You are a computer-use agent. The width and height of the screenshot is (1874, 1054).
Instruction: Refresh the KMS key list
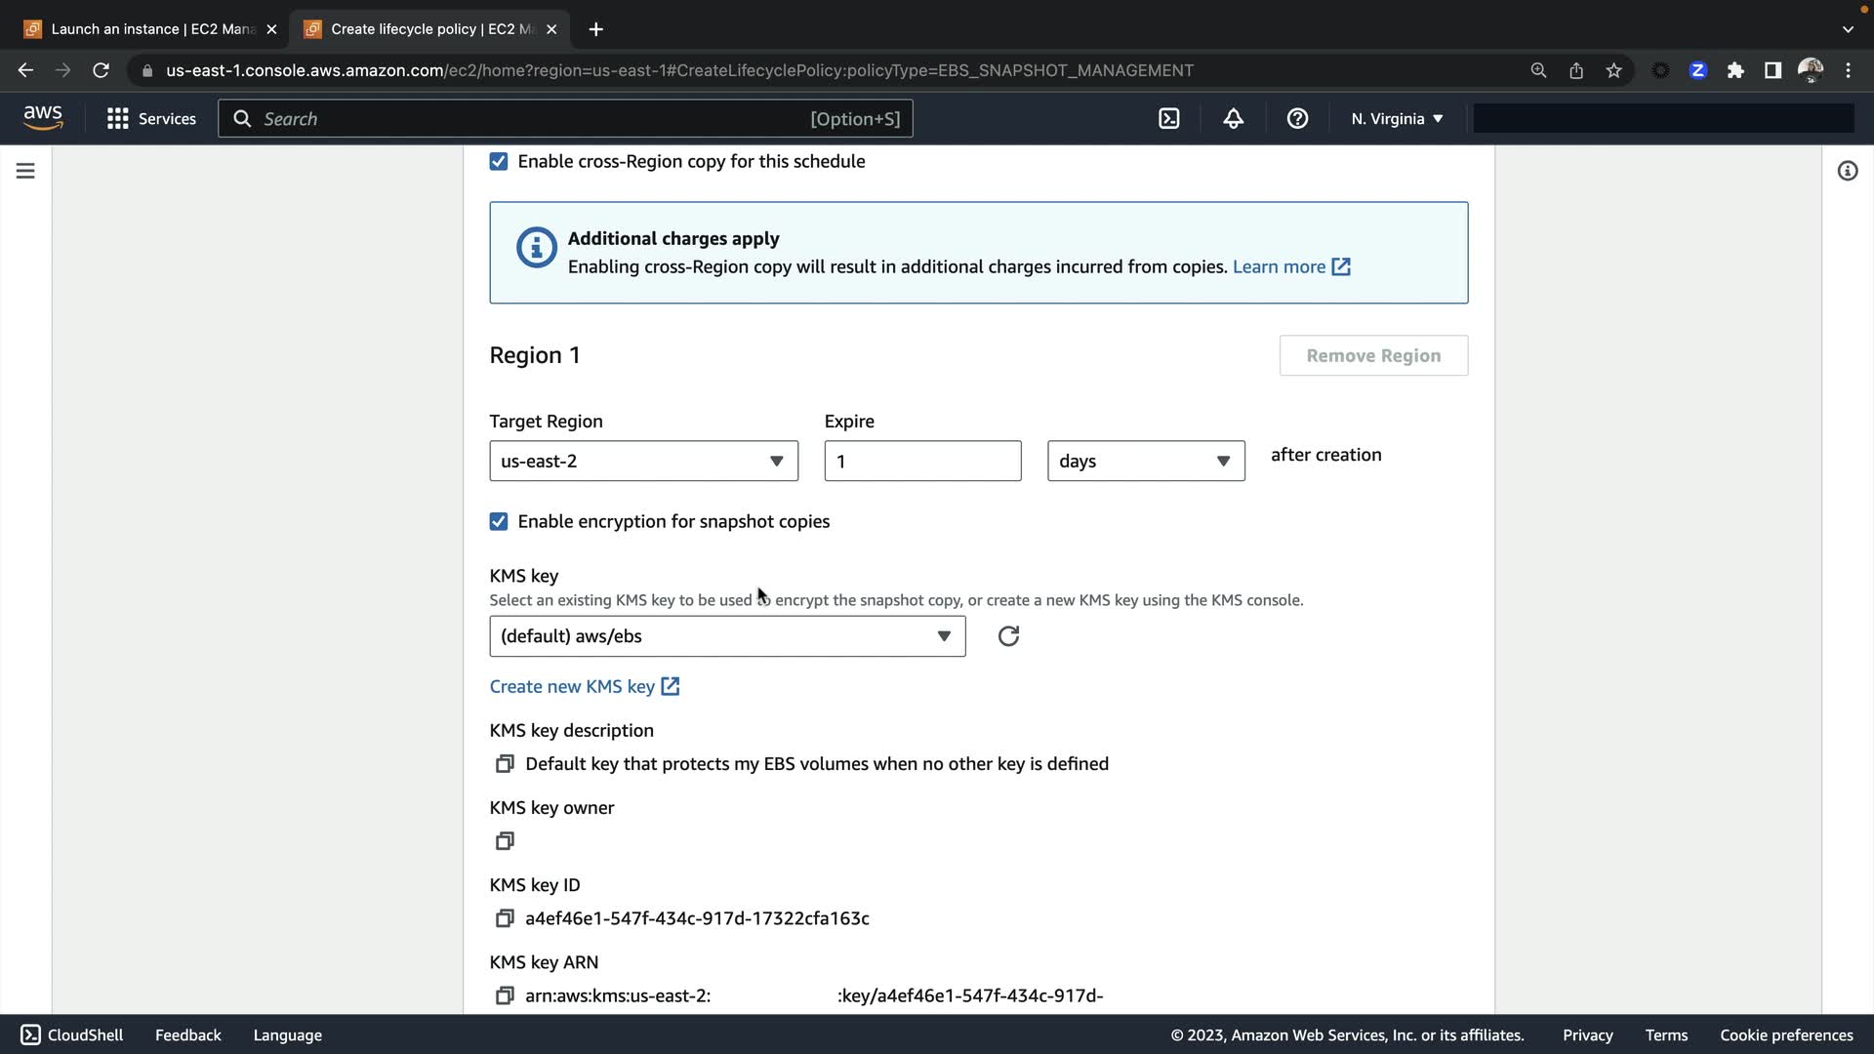[1008, 636]
